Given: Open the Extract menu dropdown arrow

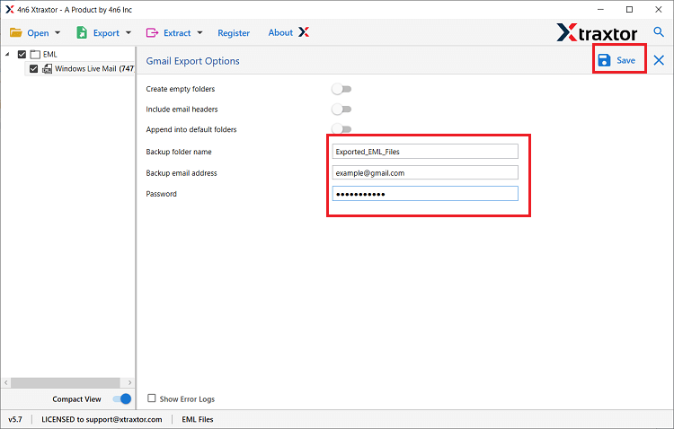Looking at the screenshot, I should (x=200, y=32).
